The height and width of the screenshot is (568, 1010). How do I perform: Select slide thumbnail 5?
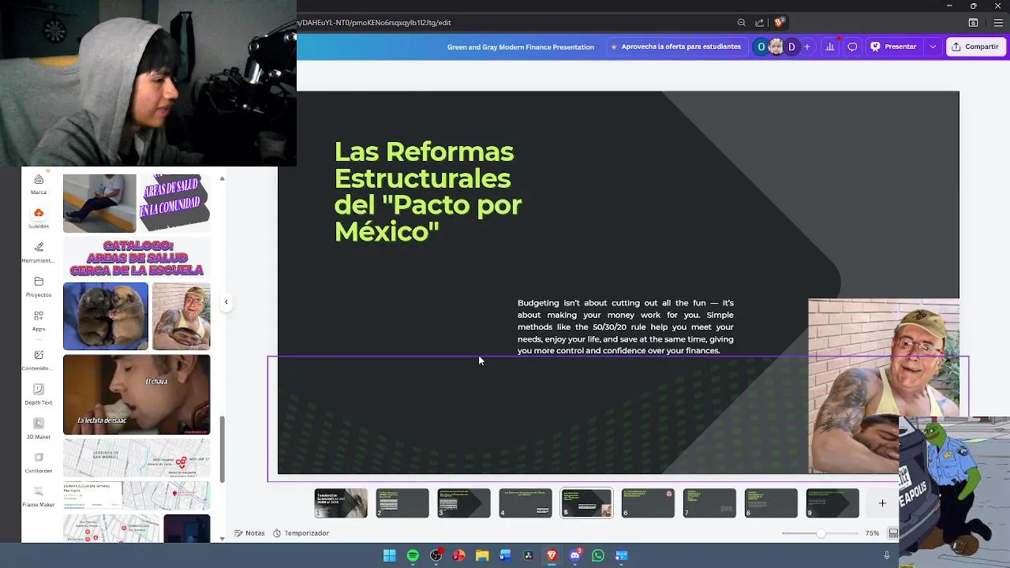point(586,503)
